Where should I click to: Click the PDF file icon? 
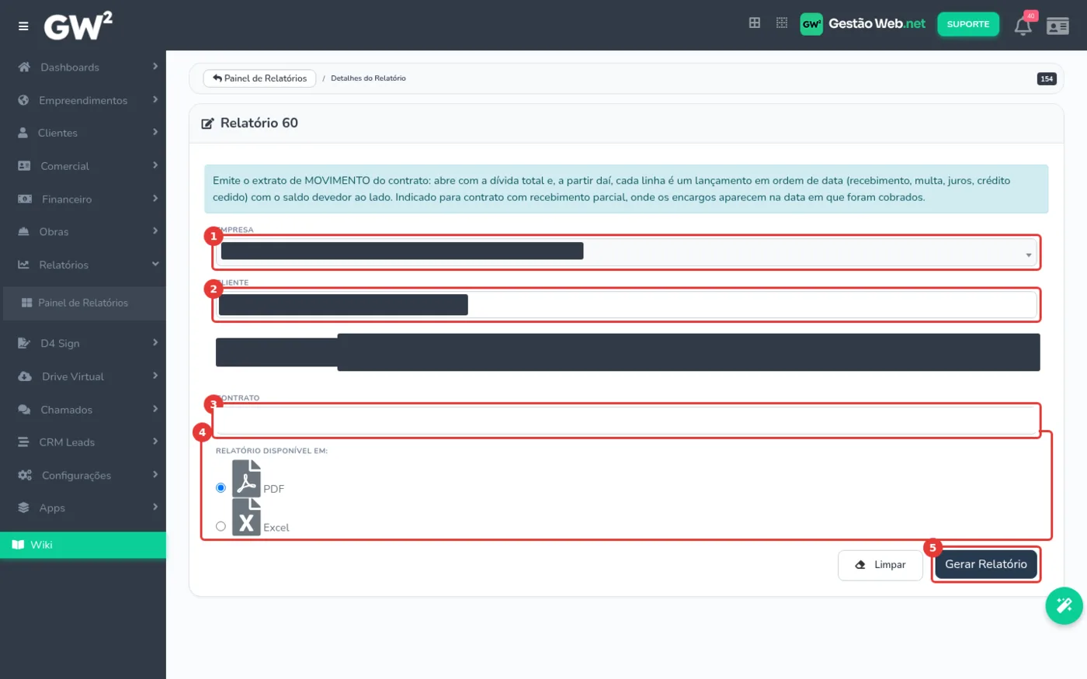point(246,479)
